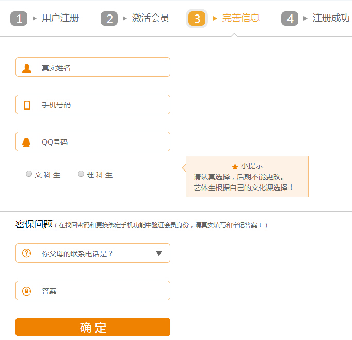Screen dimensions: 352x340
Task: Select the 理科生 radio button
Action: pos(81,174)
